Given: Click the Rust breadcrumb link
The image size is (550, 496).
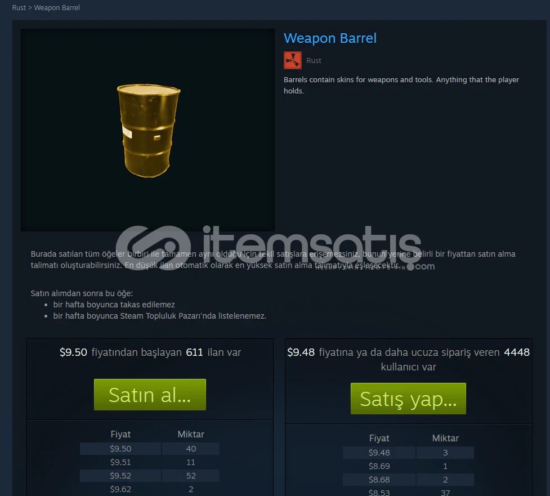Looking at the screenshot, I should pyautogui.click(x=19, y=8).
